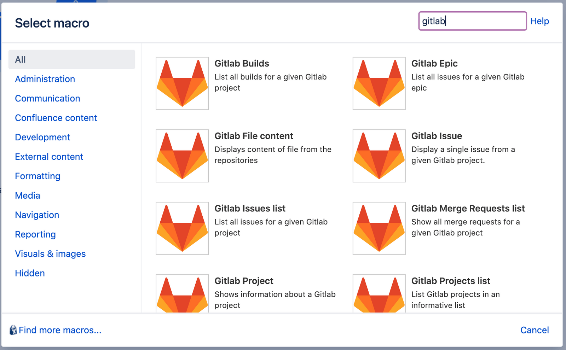Image resolution: width=566 pixels, height=350 pixels.
Task: Select the Formatting category
Action: 37,176
